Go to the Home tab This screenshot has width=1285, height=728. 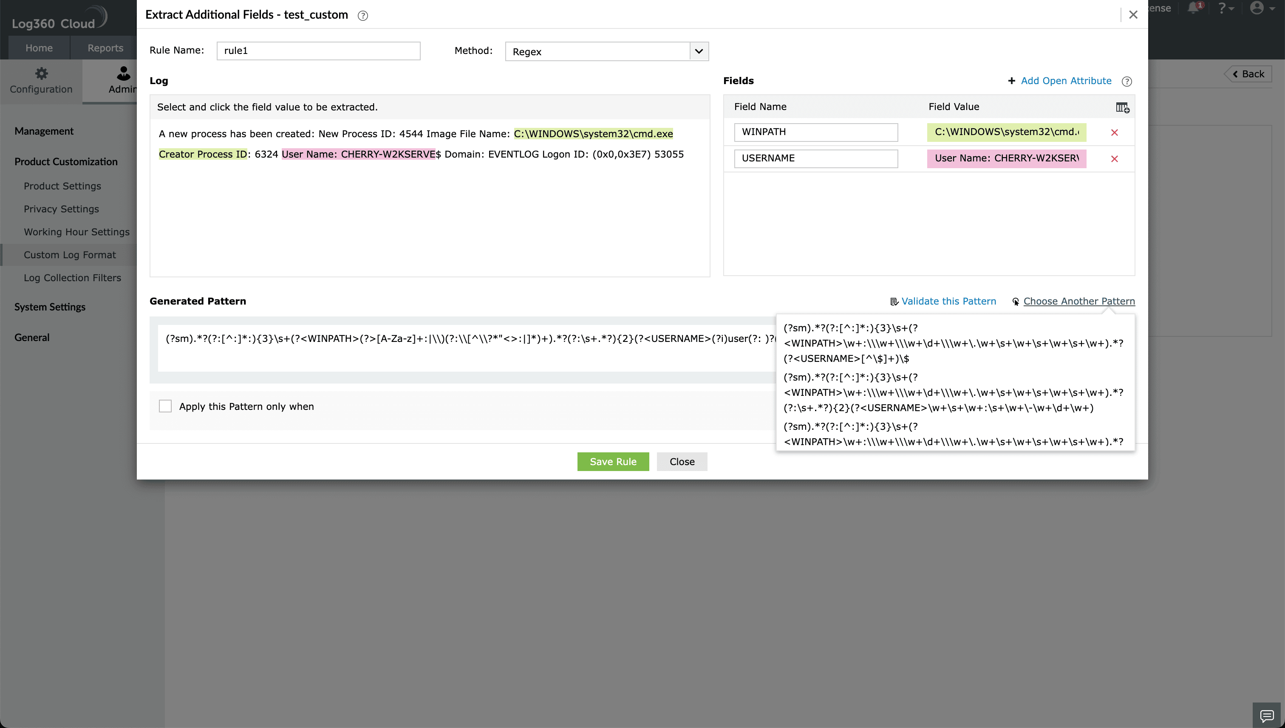39,48
